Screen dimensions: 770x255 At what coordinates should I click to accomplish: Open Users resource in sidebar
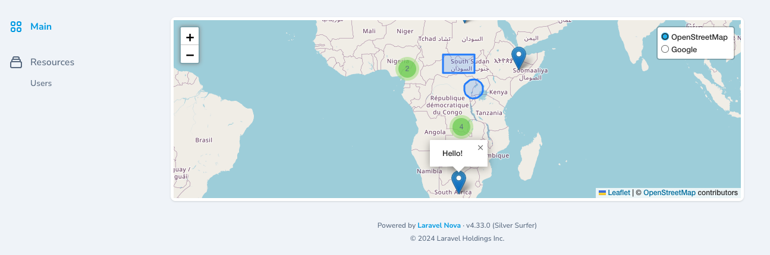pyautogui.click(x=41, y=84)
